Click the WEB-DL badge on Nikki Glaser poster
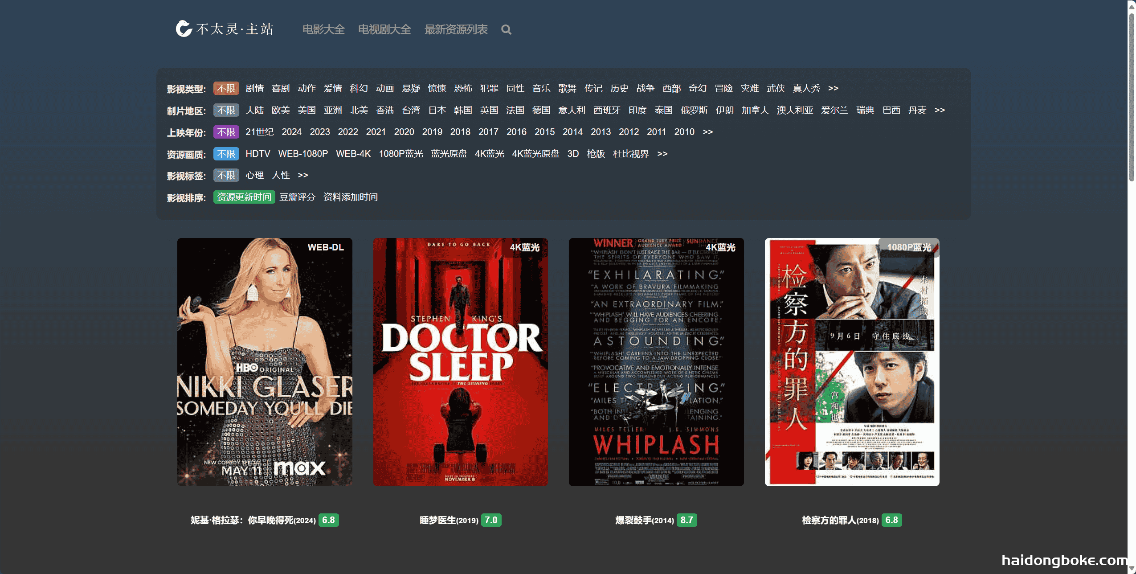This screenshot has height=574, width=1136. (326, 247)
